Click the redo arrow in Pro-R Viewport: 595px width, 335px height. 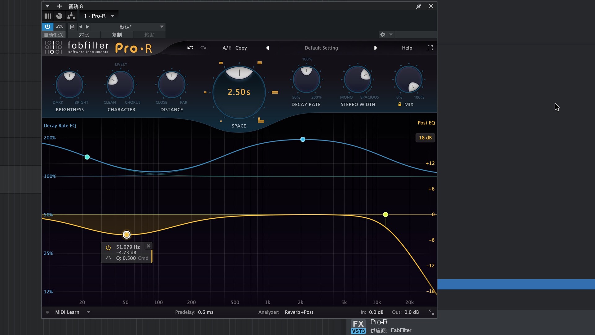tap(203, 48)
